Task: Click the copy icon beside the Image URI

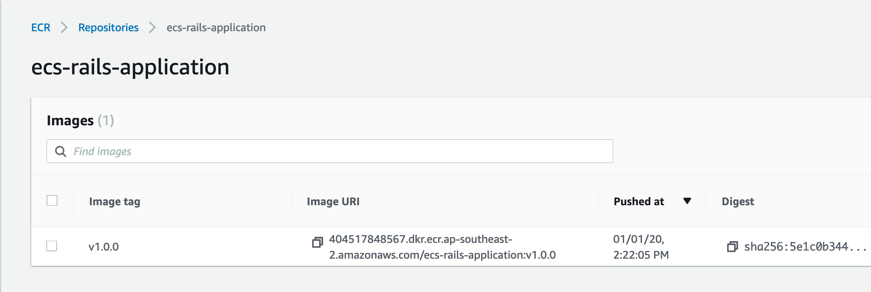Action: [x=317, y=242]
